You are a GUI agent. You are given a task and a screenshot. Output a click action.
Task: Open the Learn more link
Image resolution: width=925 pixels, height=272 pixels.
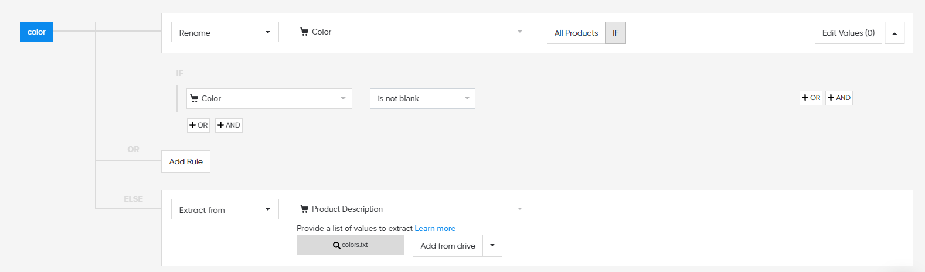(x=435, y=228)
